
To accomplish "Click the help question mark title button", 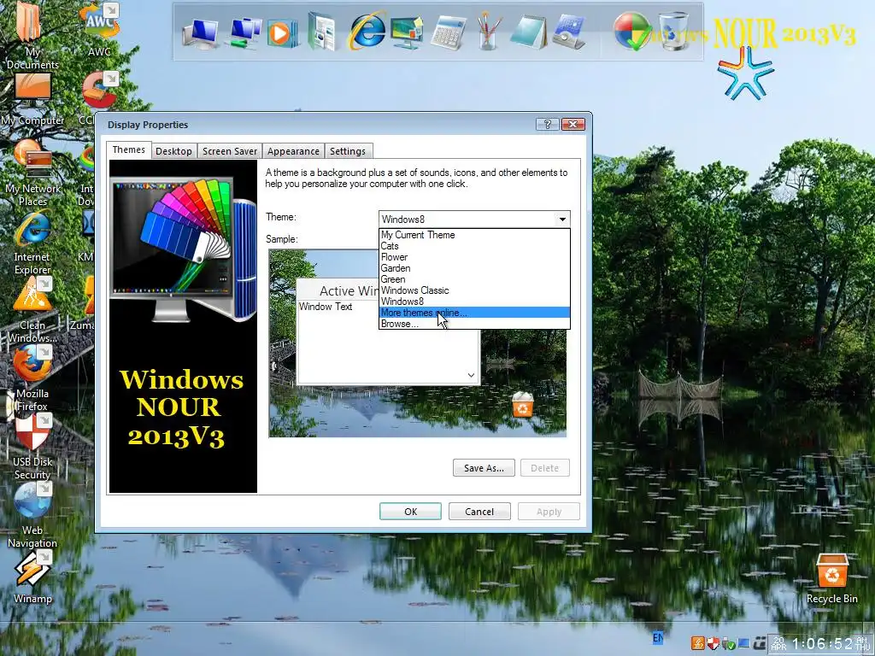I will [548, 124].
